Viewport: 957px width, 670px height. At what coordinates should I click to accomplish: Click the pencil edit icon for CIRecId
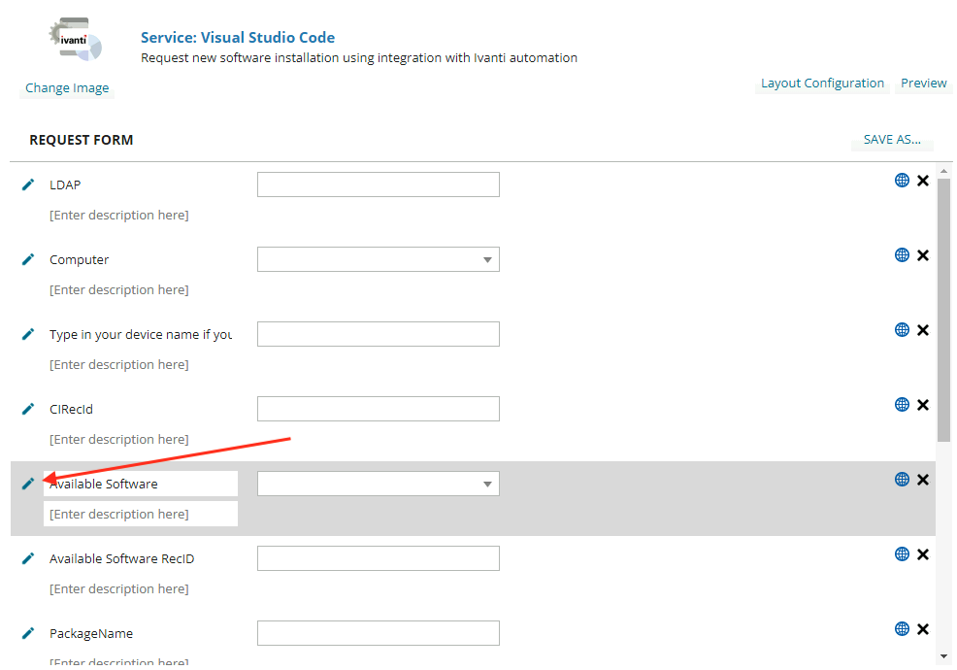coord(28,409)
